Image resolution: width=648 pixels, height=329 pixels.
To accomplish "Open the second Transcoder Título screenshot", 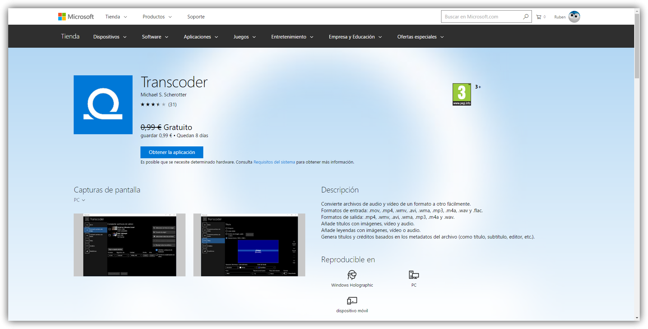I will (x=249, y=245).
